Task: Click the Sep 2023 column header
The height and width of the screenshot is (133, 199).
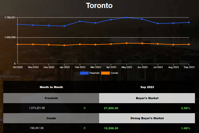Action: click(x=147, y=87)
